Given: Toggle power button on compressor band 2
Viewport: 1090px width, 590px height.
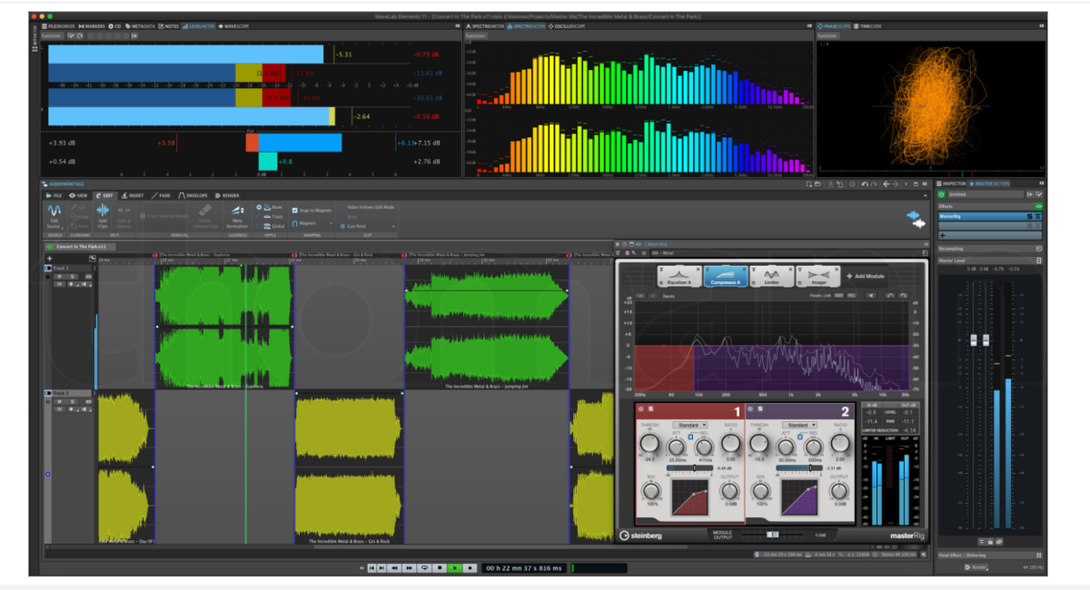Looking at the screenshot, I should [750, 409].
